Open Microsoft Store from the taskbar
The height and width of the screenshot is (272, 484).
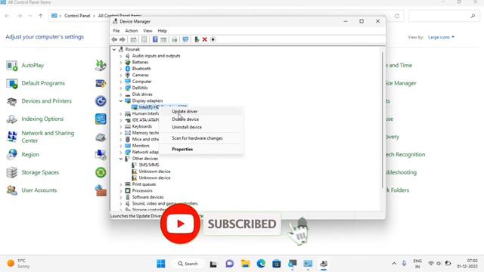pos(277,264)
